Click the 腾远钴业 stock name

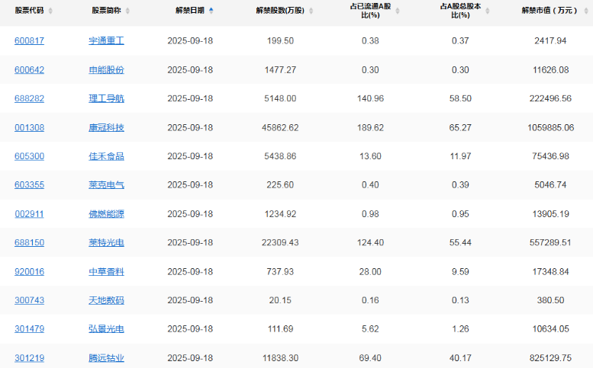coord(106,358)
